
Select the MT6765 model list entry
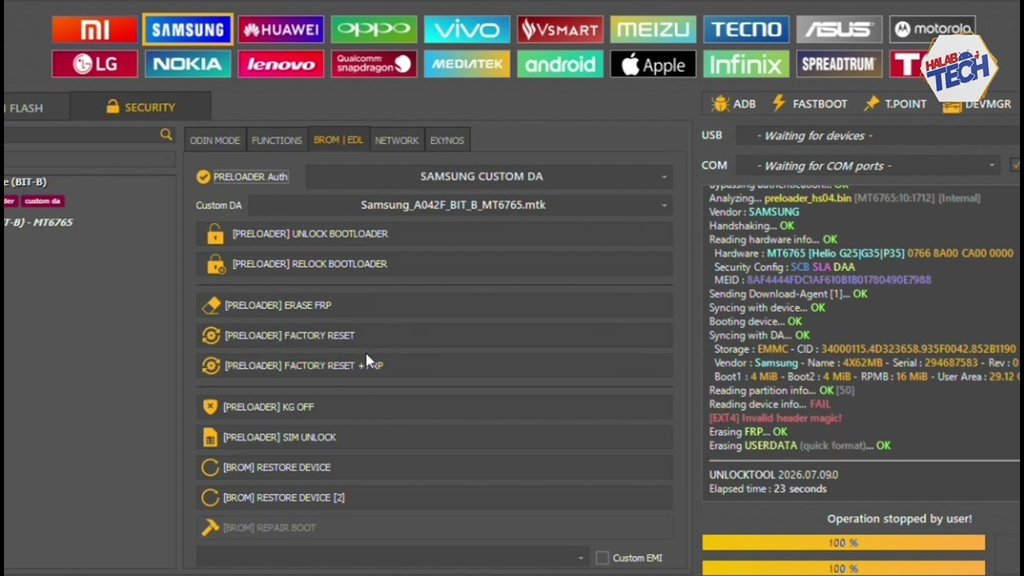[38, 222]
